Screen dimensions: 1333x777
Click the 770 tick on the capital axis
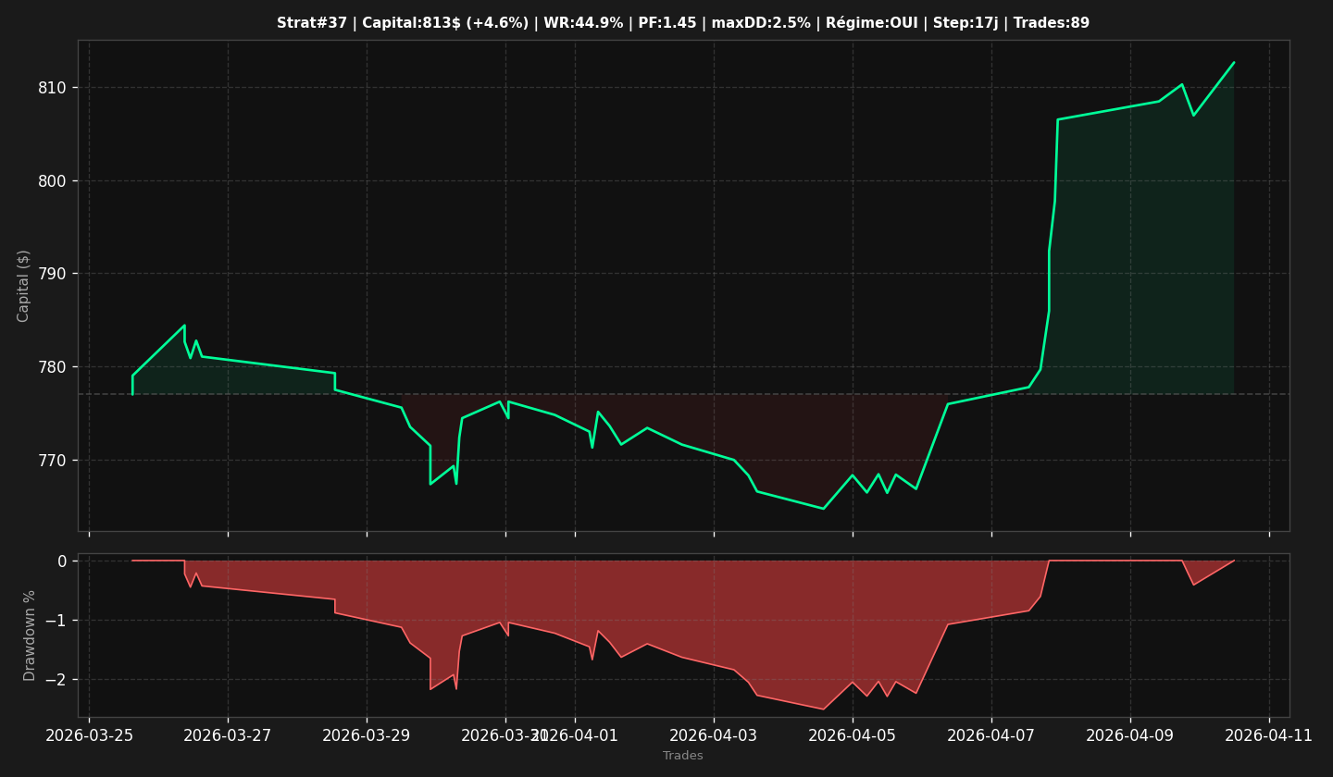click(x=52, y=461)
